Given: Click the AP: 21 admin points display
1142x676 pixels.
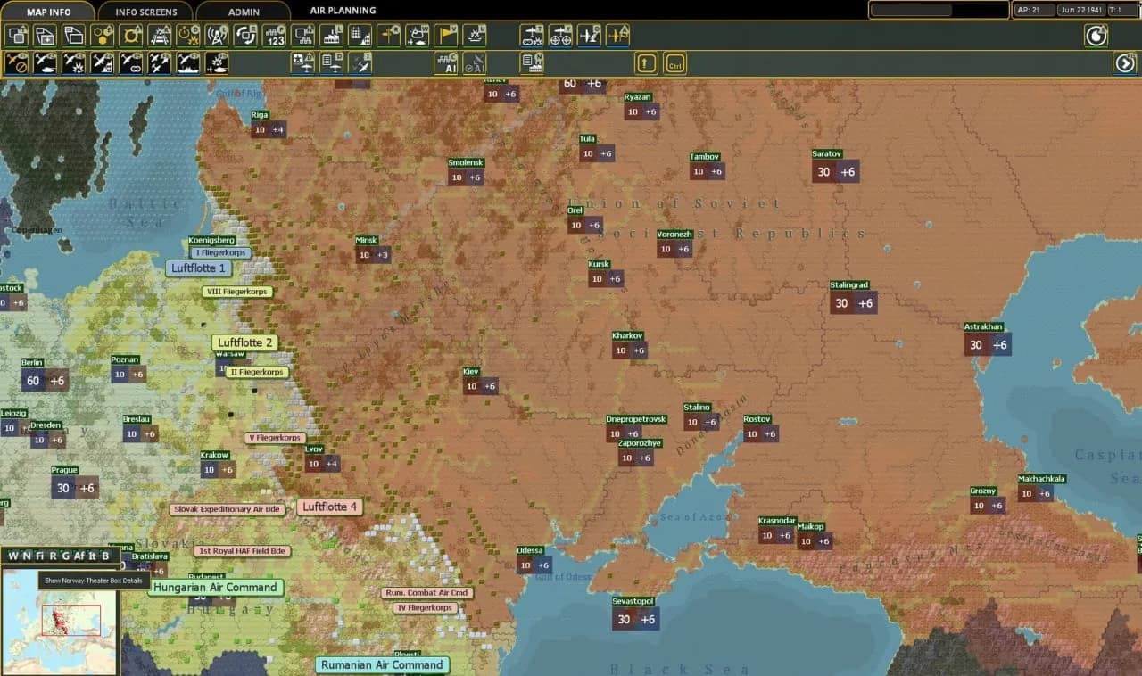Looking at the screenshot, I should tap(1033, 10).
